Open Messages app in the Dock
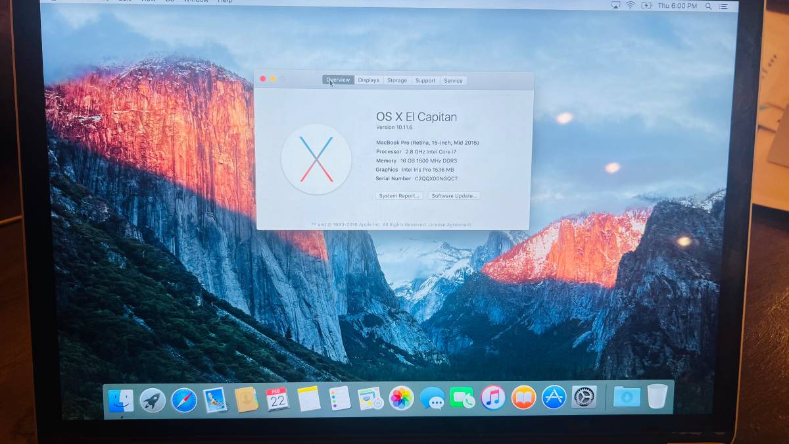 pyautogui.click(x=432, y=398)
